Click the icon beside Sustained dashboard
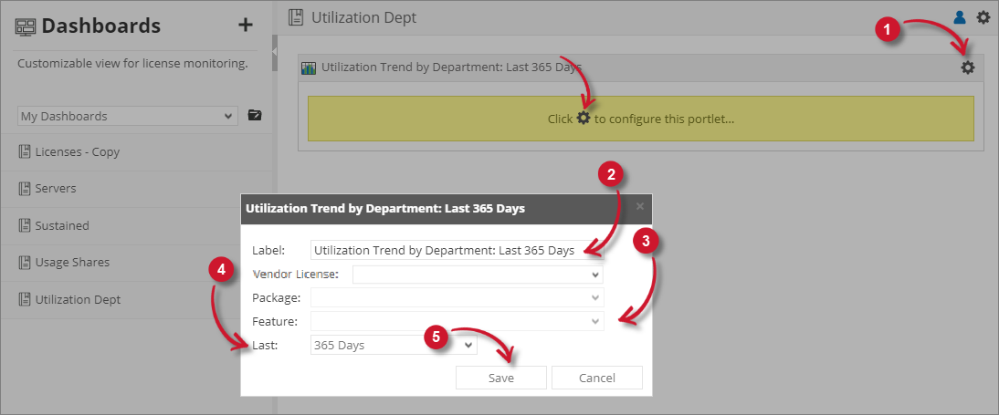The width and height of the screenshot is (999, 415). point(25,225)
